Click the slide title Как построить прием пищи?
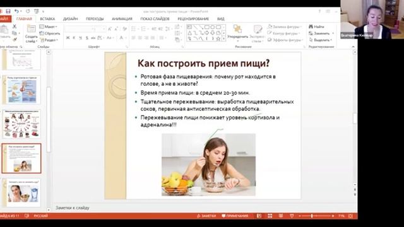Screen dimensions: 404x227 tap(203, 63)
